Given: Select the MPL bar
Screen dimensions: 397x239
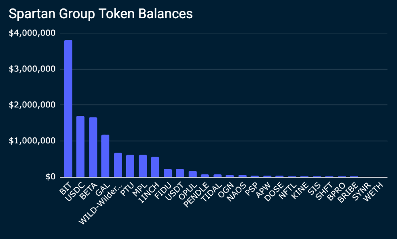Looking at the screenshot, I should pyautogui.click(x=143, y=166).
